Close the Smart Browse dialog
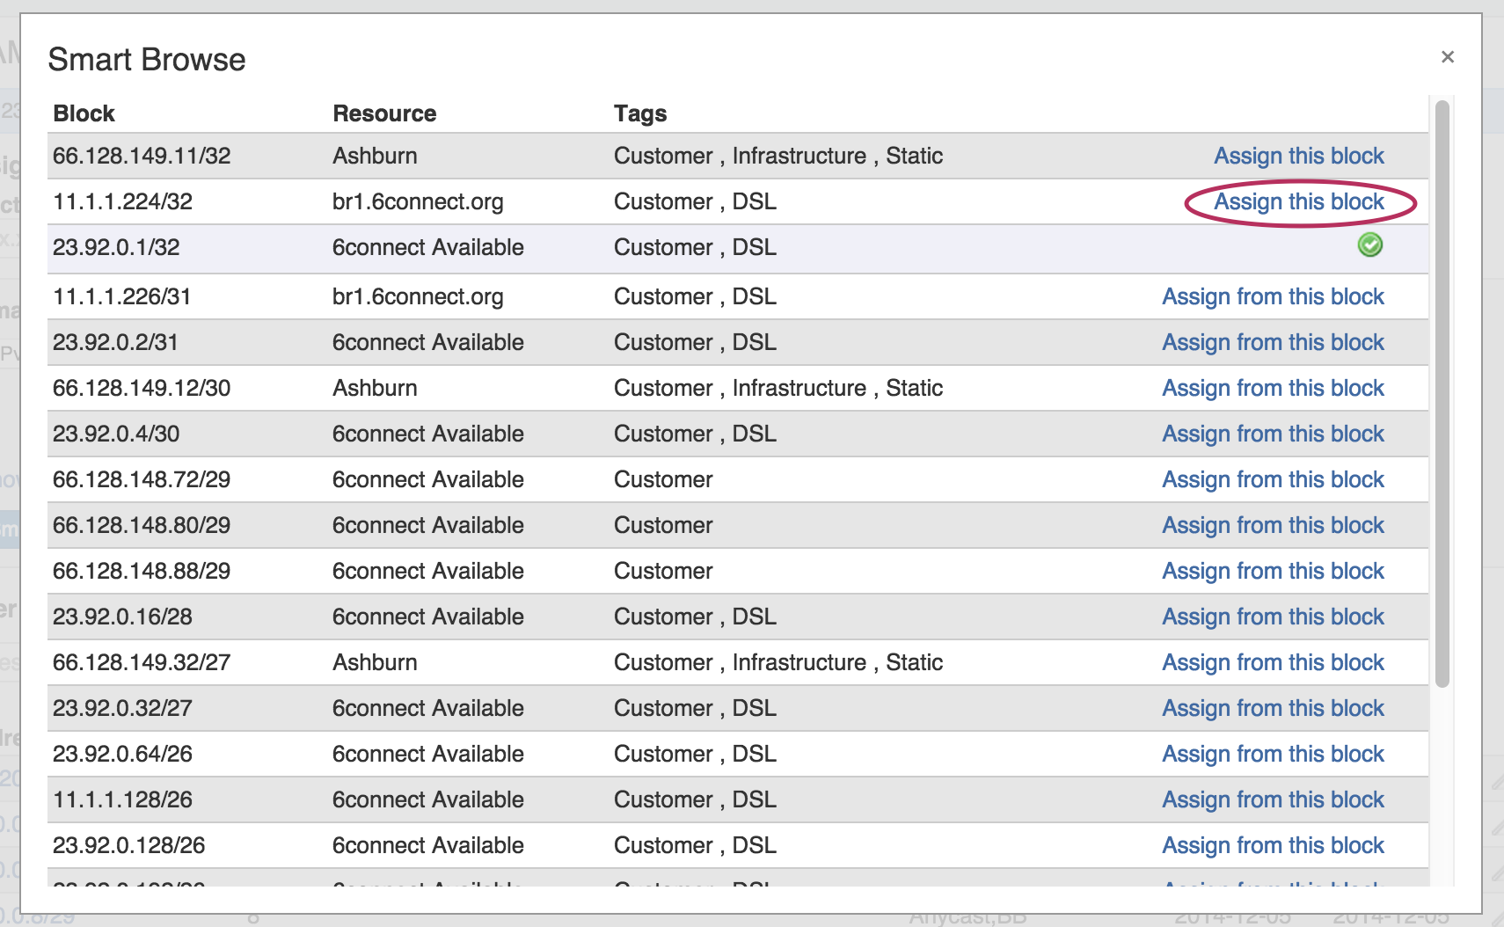 [1447, 57]
